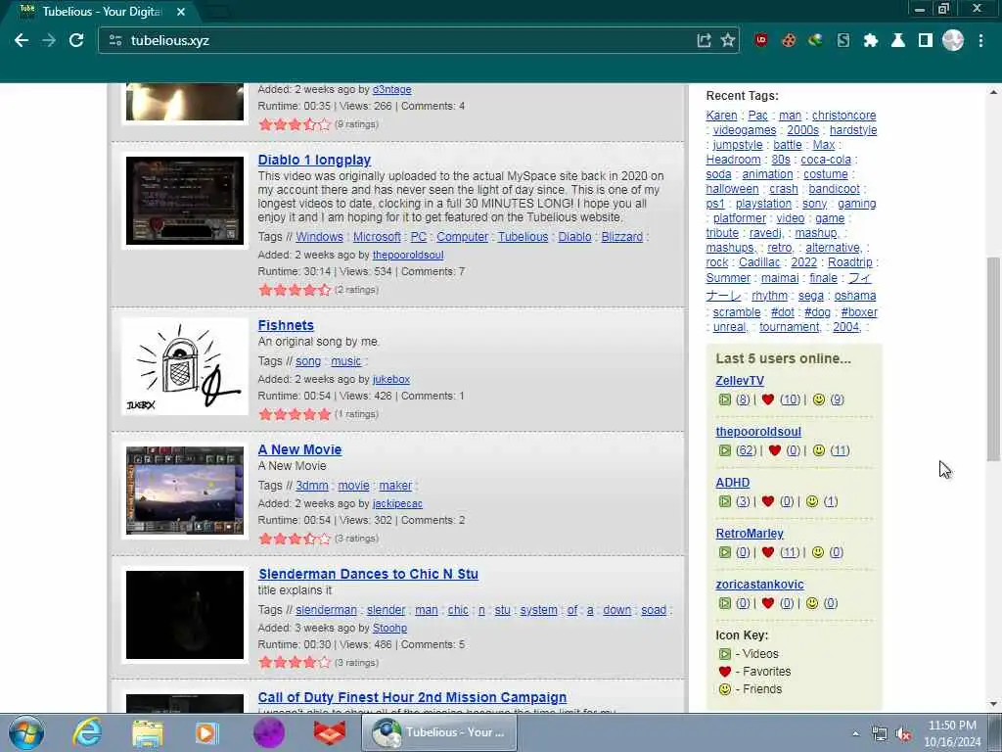This screenshot has height=752, width=1002.
Task: Open site information icon in address bar
Action: tap(115, 40)
